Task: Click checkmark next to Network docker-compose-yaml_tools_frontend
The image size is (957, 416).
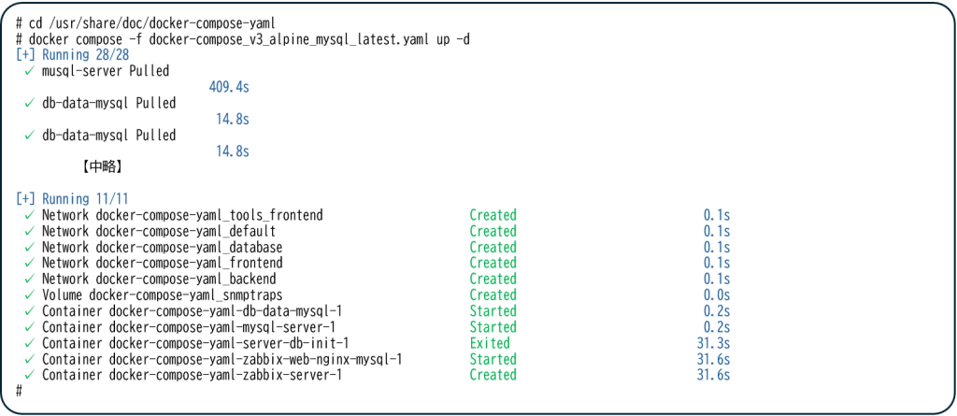Action: tap(30, 215)
